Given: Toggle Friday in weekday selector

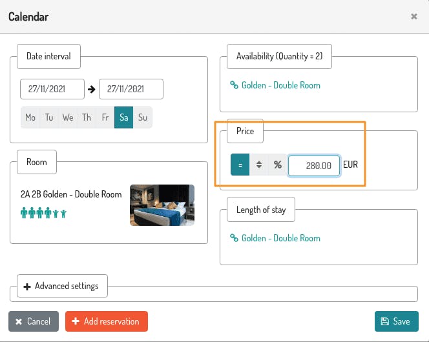Looking at the screenshot, I should 105,117.
